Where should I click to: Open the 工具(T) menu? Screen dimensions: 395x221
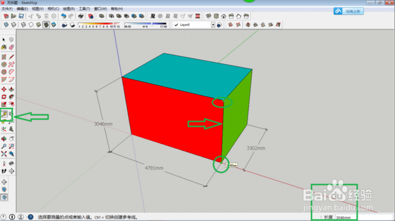click(x=85, y=9)
